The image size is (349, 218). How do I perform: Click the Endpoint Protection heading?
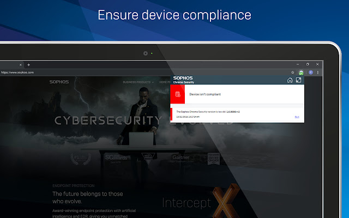[74, 185]
